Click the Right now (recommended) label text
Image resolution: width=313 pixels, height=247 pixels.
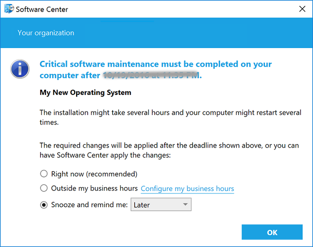[x=94, y=174]
